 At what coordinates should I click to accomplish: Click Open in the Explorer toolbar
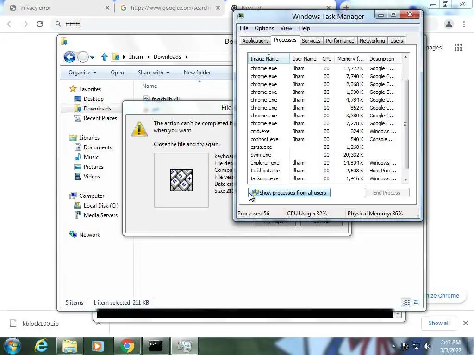[117, 73]
